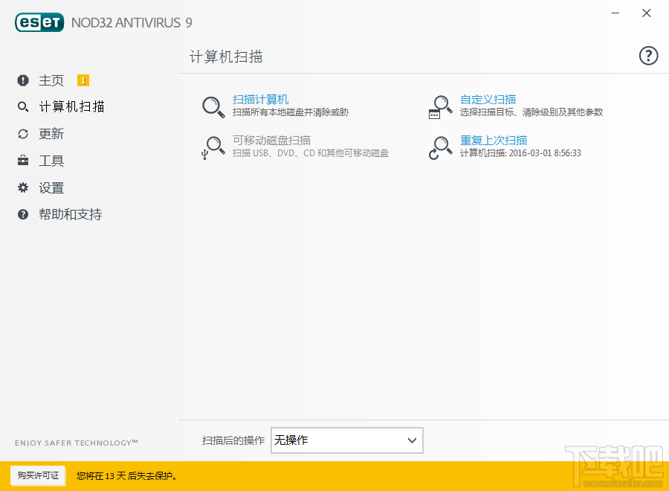Click the 扫描计算机 magnifying glass icon

pos(213,108)
